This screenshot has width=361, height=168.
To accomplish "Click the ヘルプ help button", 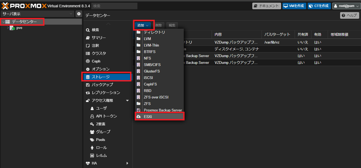I will point(350,15).
